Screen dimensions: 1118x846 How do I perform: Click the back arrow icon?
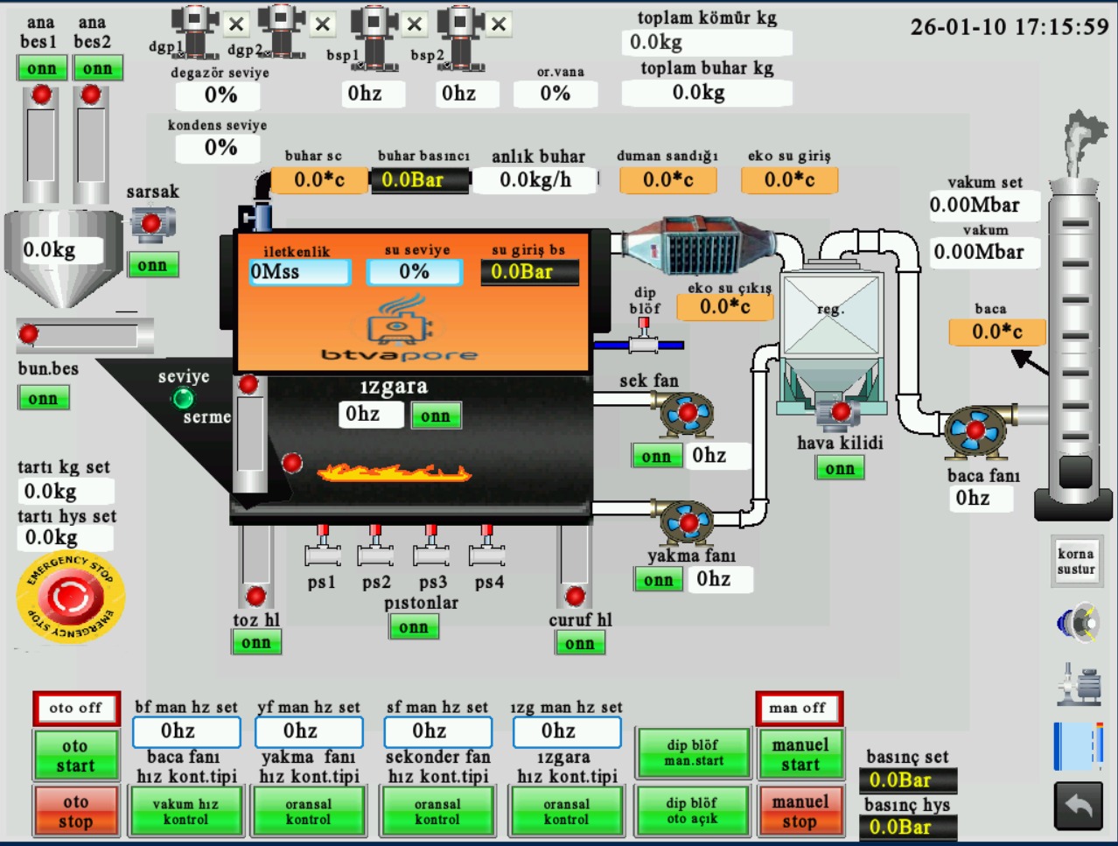tap(1078, 806)
